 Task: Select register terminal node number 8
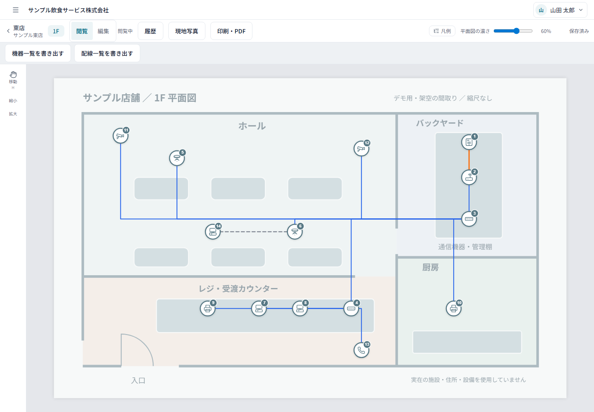coord(300,308)
